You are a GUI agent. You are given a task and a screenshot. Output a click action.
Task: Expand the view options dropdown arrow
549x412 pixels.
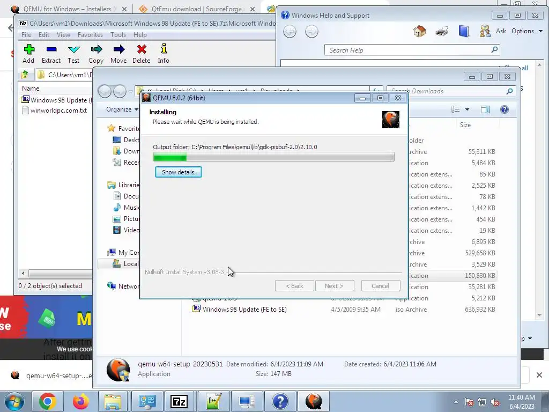pos(467,109)
